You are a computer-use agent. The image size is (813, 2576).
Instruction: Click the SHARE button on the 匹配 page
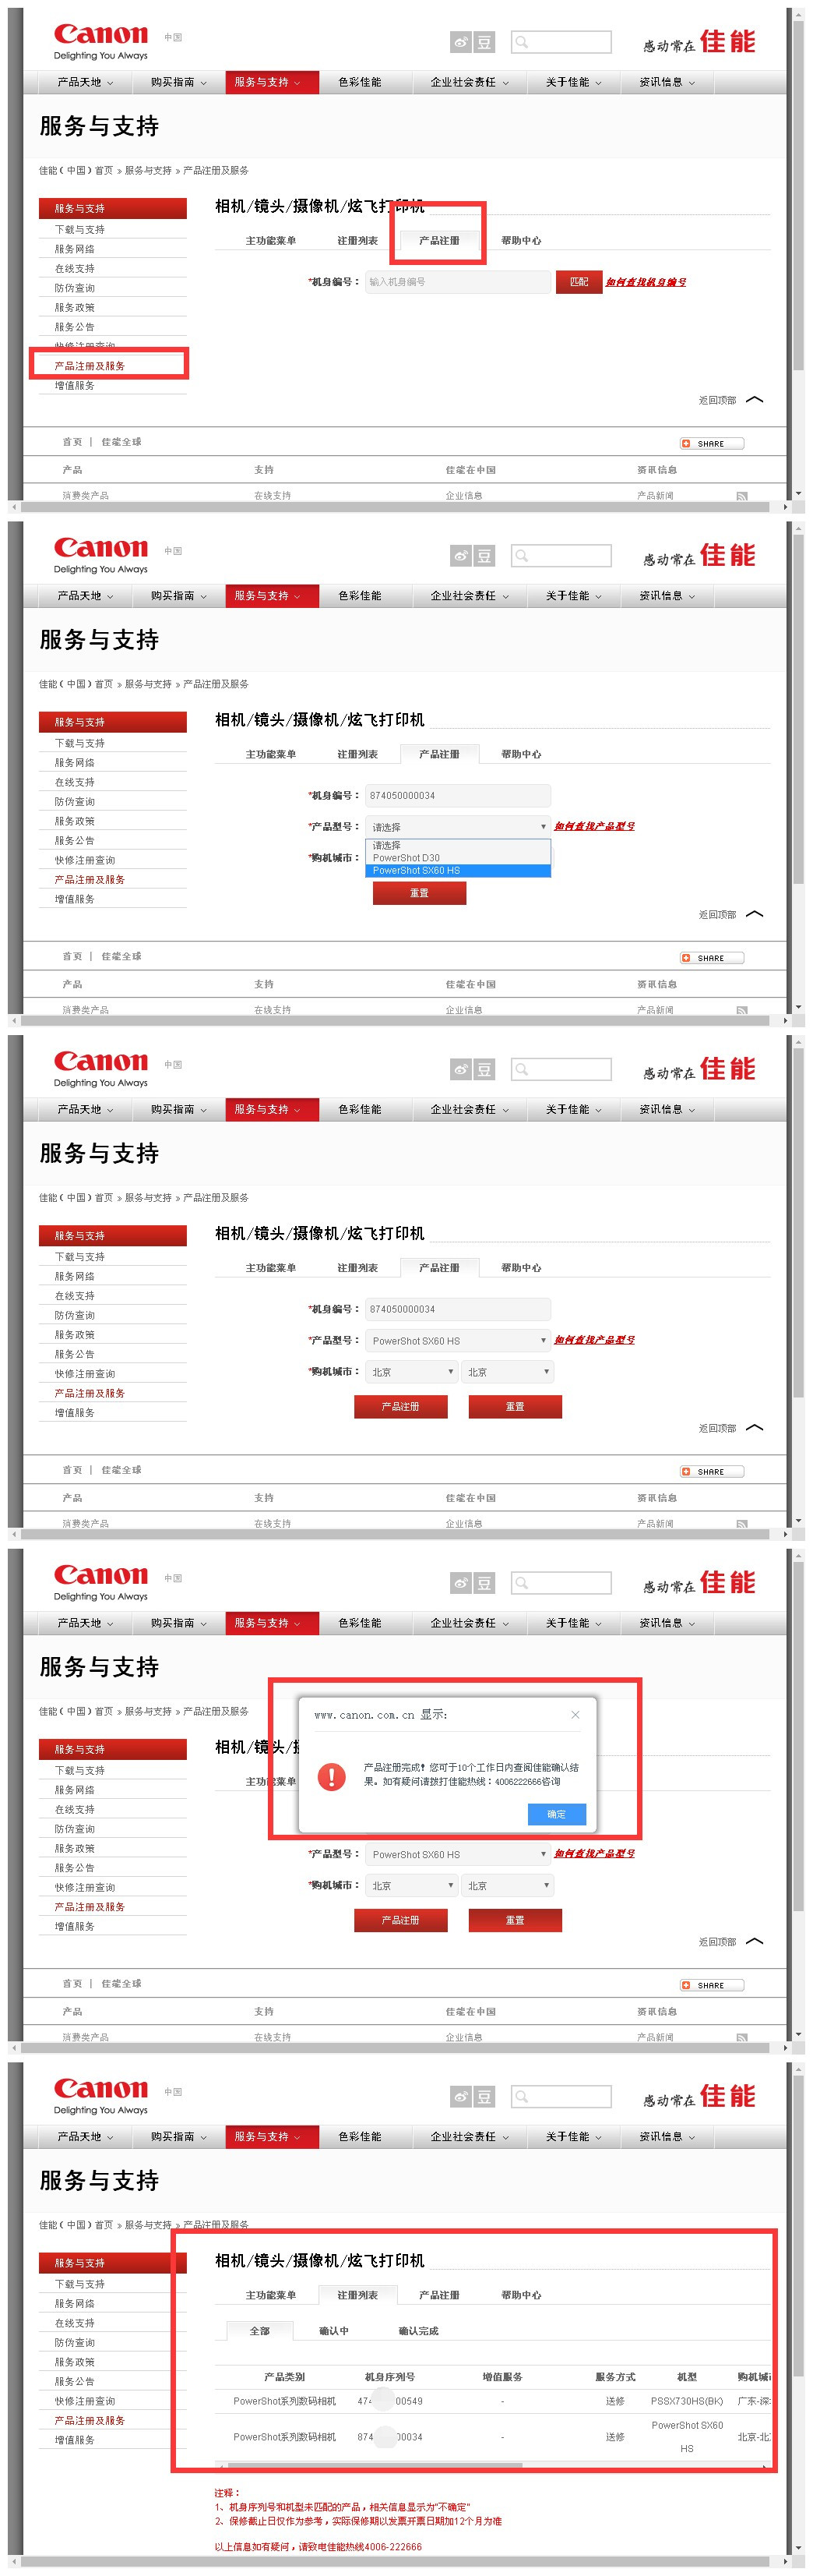point(711,444)
